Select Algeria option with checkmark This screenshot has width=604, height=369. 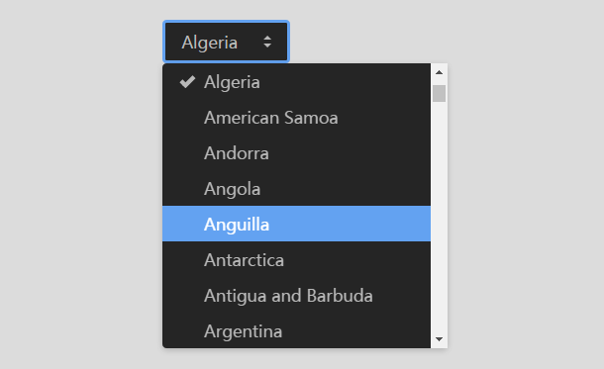297,82
